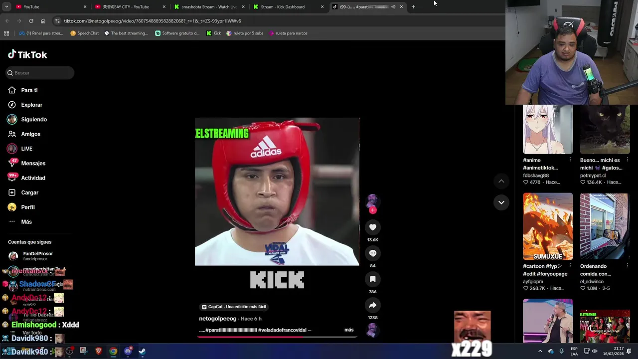Seek on the video progress bar
Viewport: 638px width, 359px height.
coord(277,337)
